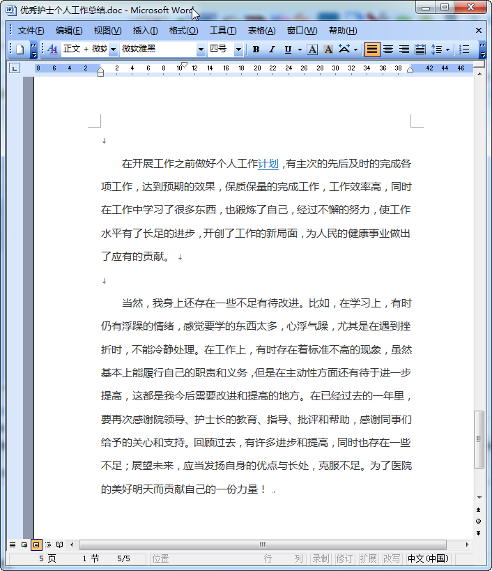Click the first line indent ruler marker
492x571 pixels.
click(x=185, y=65)
